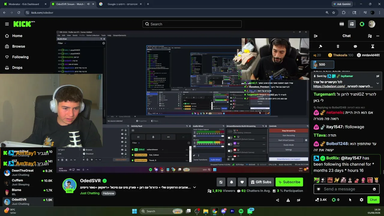
Task: Open Spotify from the taskbar
Action: [x=241, y=211]
